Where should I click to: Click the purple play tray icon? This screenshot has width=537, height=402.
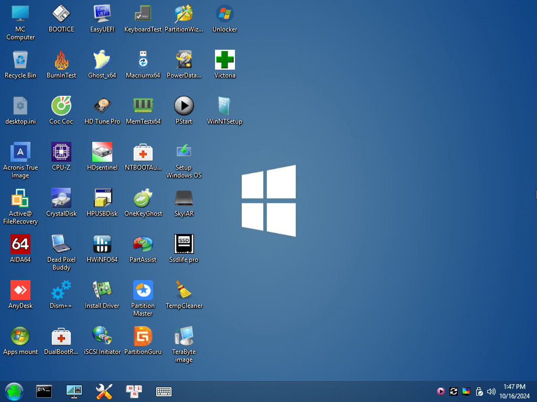(441, 392)
